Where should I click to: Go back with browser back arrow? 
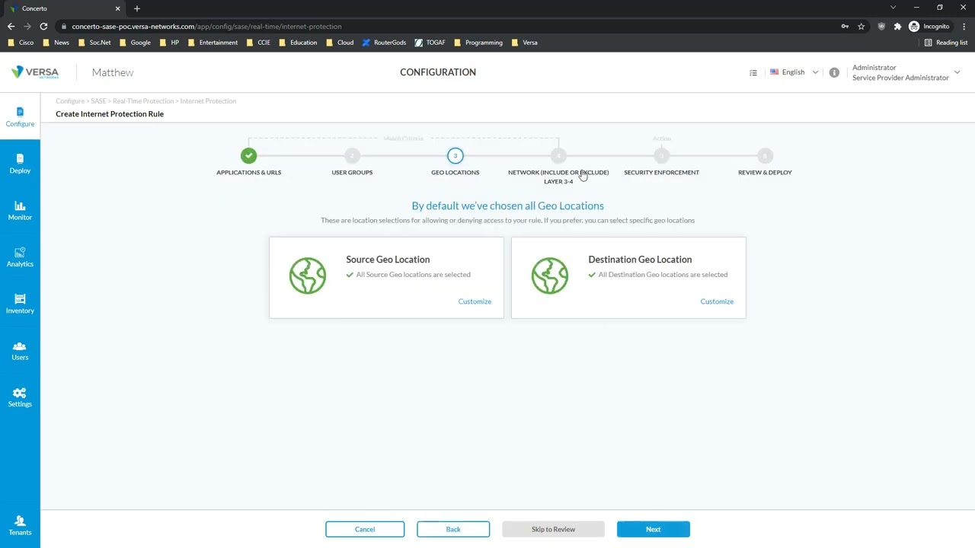11,26
